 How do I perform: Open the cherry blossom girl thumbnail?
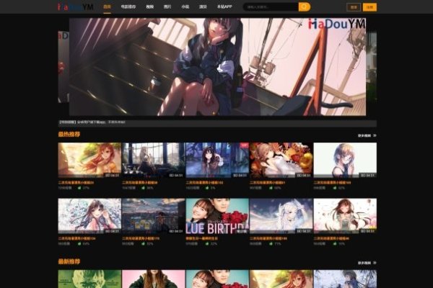[x=345, y=216]
